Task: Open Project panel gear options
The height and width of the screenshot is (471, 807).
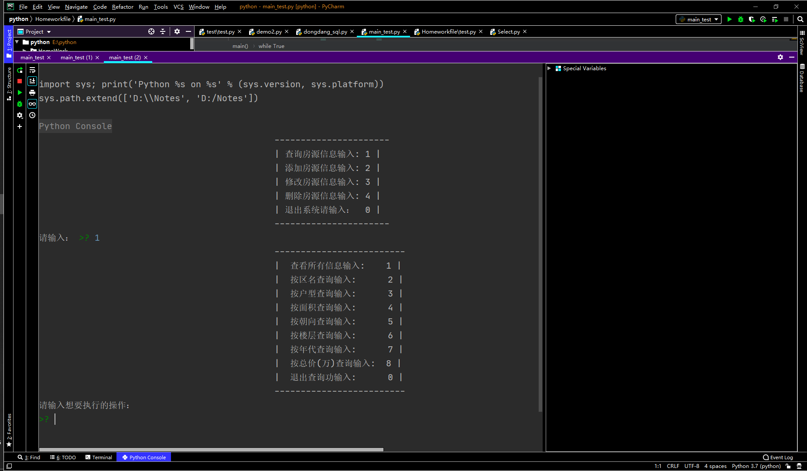Action: click(x=177, y=31)
